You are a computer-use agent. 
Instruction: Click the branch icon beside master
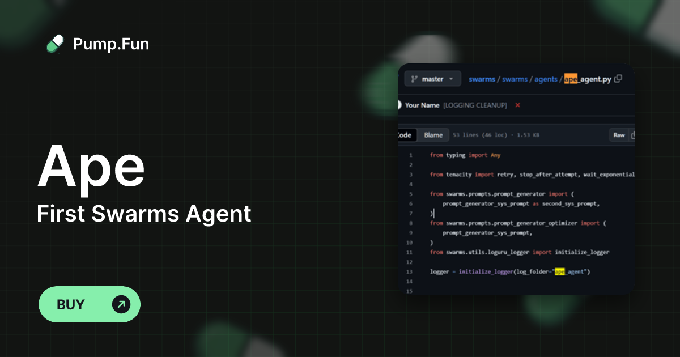413,79
